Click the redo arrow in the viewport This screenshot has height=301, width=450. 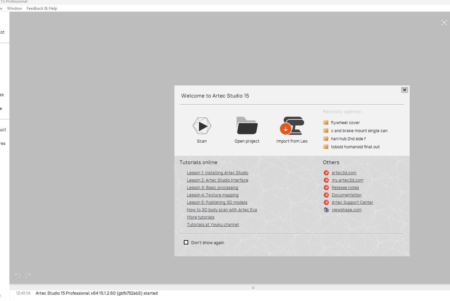[x=28, y=275]
